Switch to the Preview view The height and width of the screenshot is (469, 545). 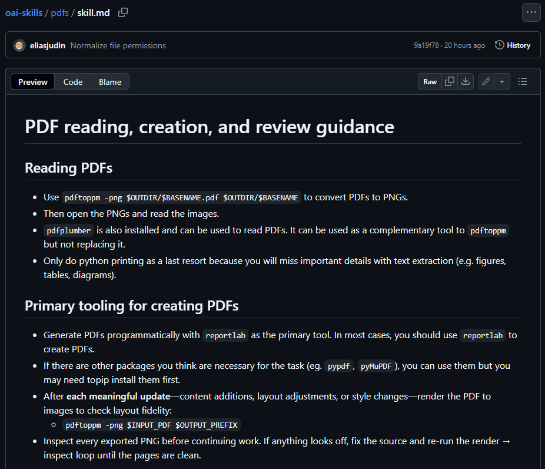click(x=33, y=82)
